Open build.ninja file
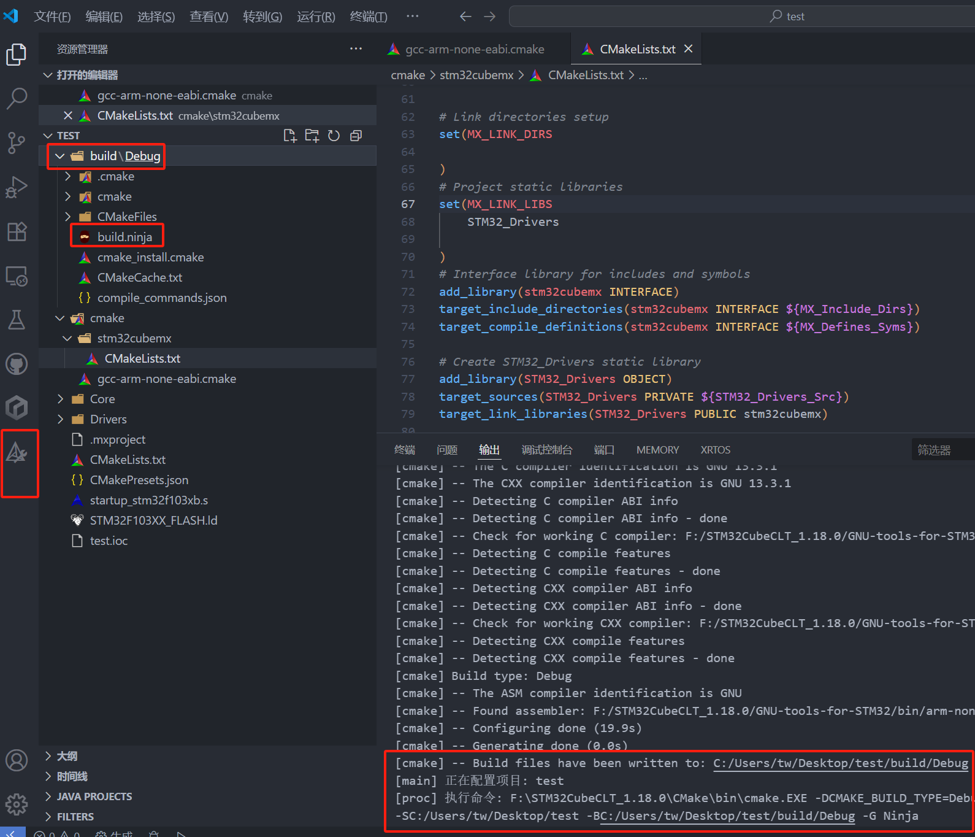This screenshot has width=975, height=837. pos(124,237)
